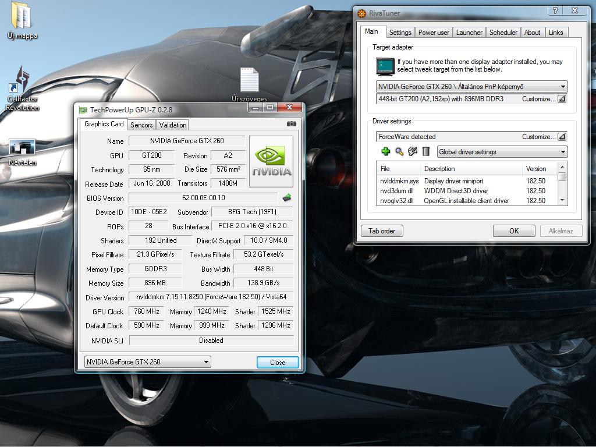Click the driver list scroll up arrow
This screenshot has height=447, width=596.
point(562,167)
